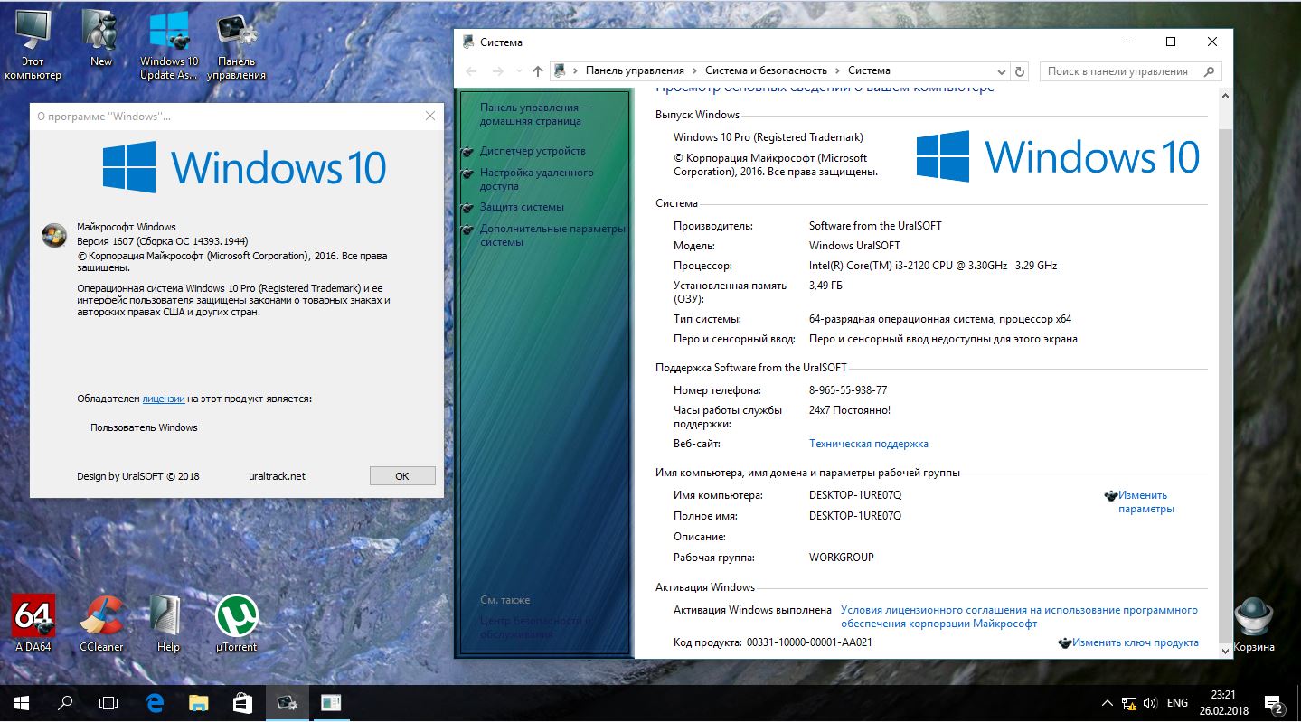The height and width of the screenshot is (722, 1301).
Task: Expand the address bar history dropdown
Action: (1002, 71)
